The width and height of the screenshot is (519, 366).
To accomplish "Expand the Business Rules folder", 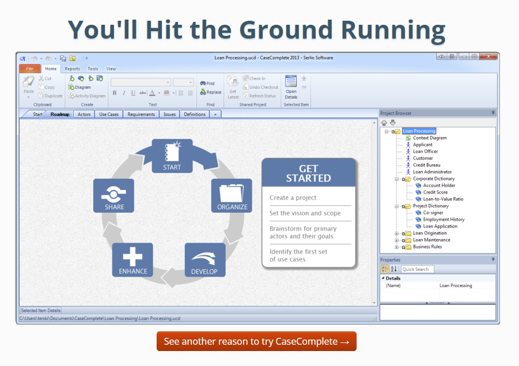I will coord(396,247).
